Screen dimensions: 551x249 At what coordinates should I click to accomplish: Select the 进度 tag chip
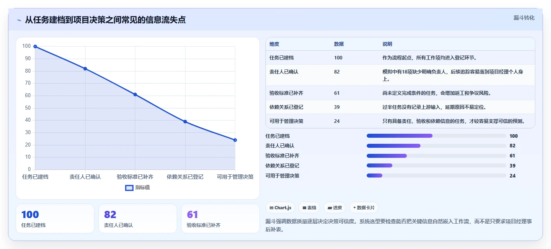[x=335, y=208]
